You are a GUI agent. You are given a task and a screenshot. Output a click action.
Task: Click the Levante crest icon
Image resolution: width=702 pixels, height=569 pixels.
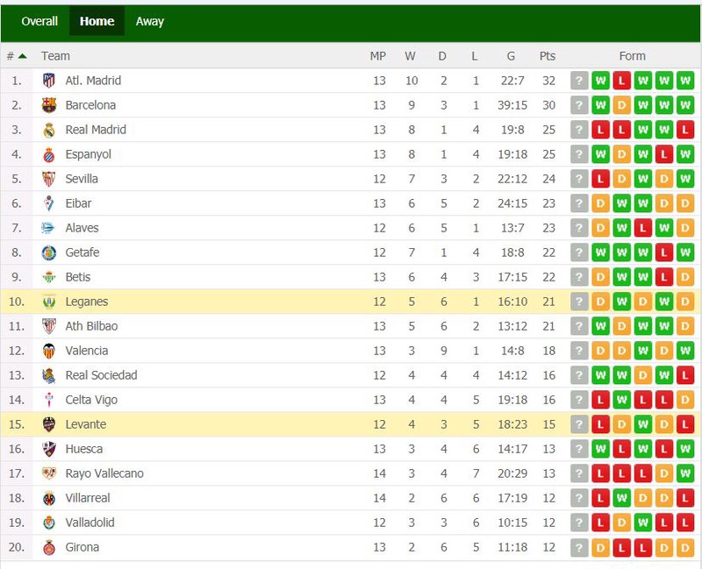click(x=49, y=424)
